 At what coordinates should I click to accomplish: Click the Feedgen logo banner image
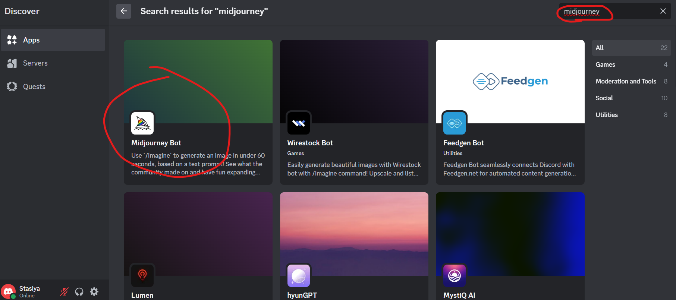pyautogui.click(x=510, y=81)
